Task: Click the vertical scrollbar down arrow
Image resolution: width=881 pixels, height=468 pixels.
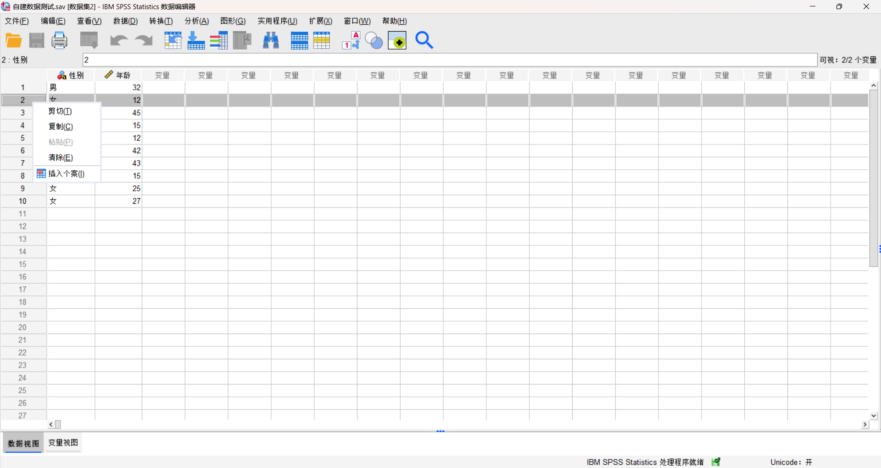Action: pos(874,416)
